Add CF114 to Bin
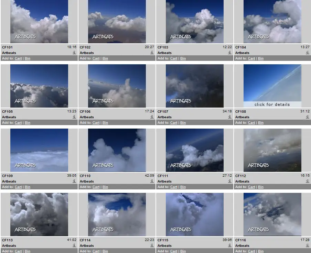The height and width of the screenshot is (253, 311). coord(105,251)
